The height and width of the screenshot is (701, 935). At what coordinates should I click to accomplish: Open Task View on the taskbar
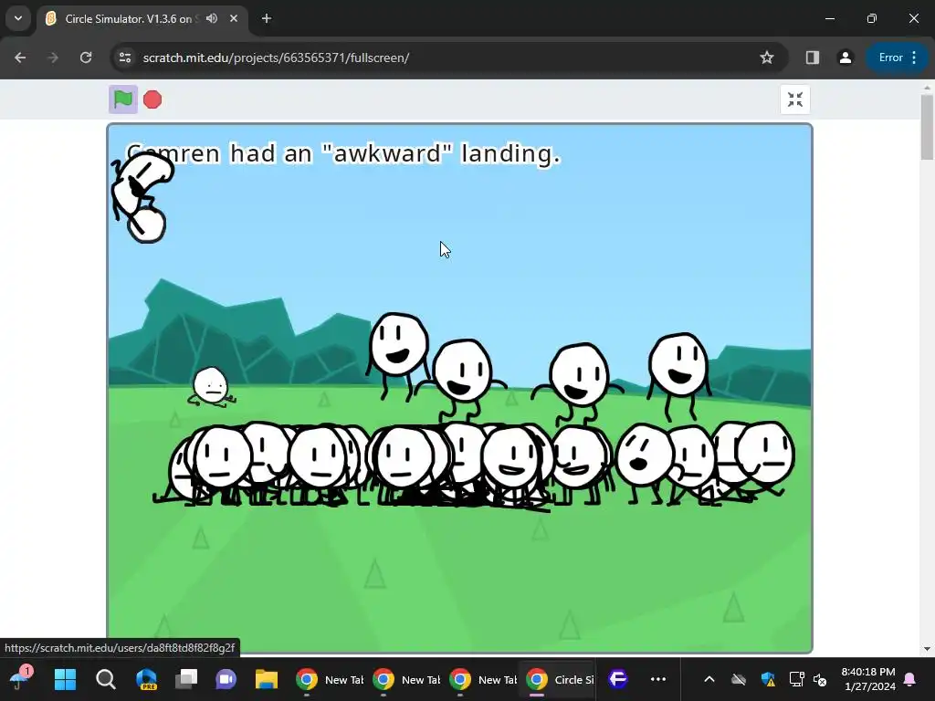[x=186, y=679]
